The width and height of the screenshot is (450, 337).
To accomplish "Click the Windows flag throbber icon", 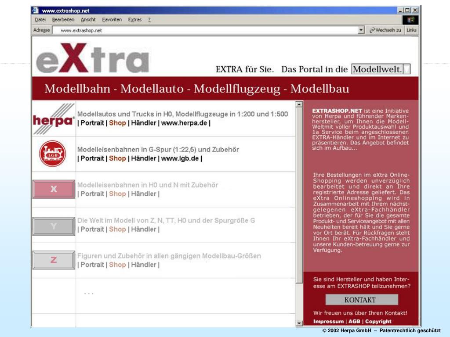I will (410, 20).
